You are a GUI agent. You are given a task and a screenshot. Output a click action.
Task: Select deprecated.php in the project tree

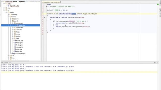point(14,6)
